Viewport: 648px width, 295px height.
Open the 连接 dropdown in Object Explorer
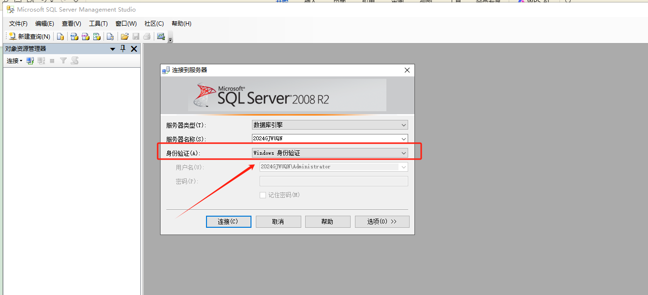point(14,60)
